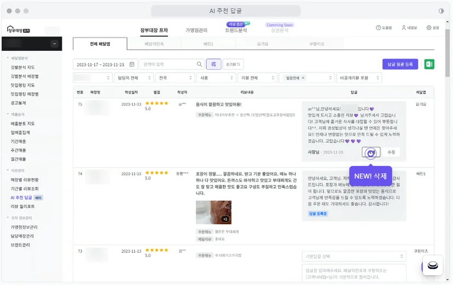Viewport: 453px width, 285px height.
Task: Download via the green Excel icon
Action: pyautogui.click(x=429, y=64)
